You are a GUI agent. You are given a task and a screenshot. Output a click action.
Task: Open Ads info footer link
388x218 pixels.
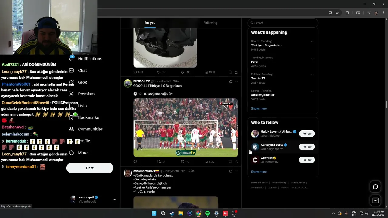[x=273, y=188]
